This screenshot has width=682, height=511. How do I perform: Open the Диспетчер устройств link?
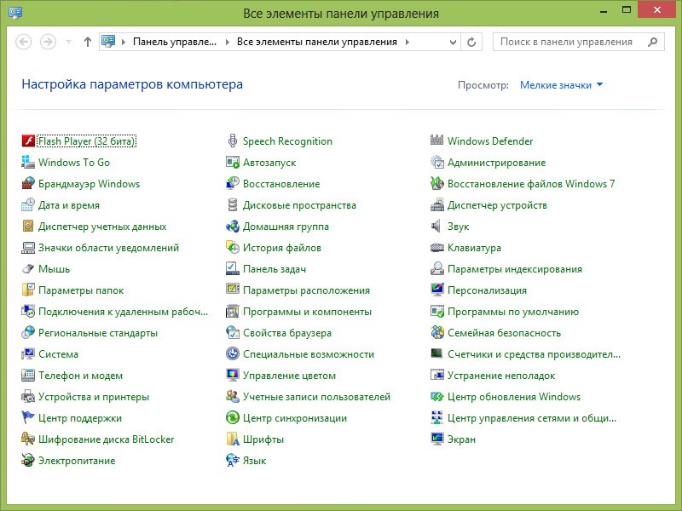497,205
